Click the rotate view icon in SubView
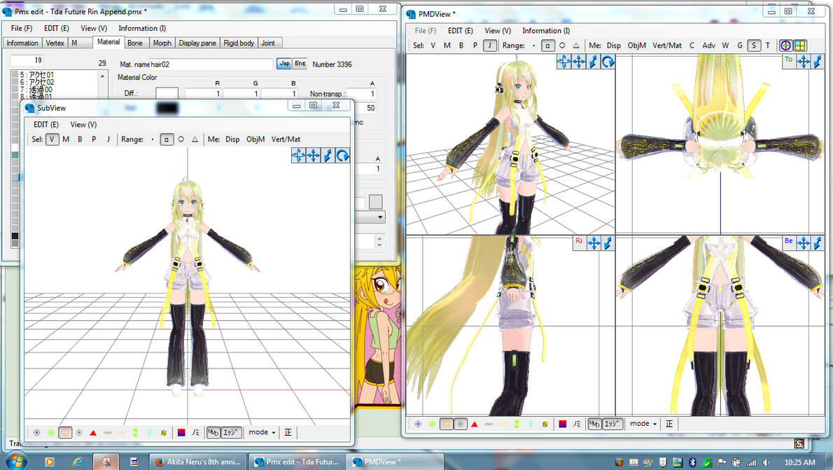This screenshot has height=470, width=833. [x=343, y=155]
